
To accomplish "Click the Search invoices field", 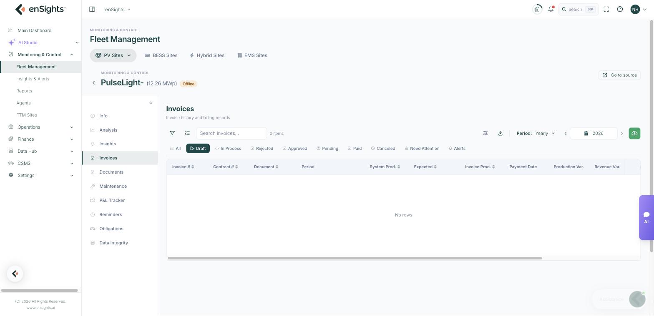I will click(231, 133).
